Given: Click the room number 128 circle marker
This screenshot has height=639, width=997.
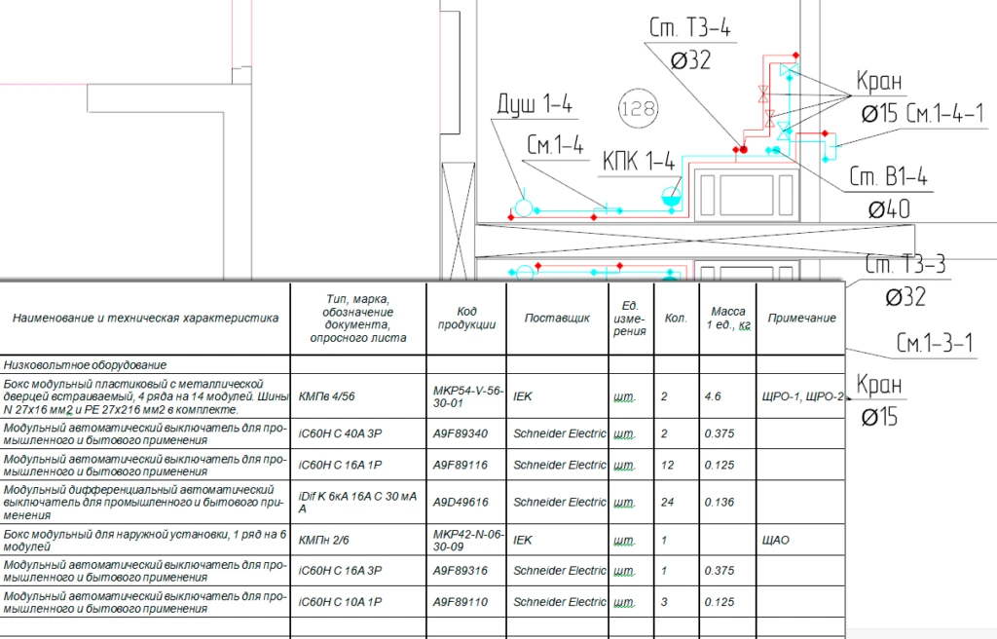Looking at the screenshot, I should (638, 108).
